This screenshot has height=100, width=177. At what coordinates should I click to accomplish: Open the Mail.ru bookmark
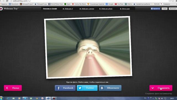pos(128,4)
